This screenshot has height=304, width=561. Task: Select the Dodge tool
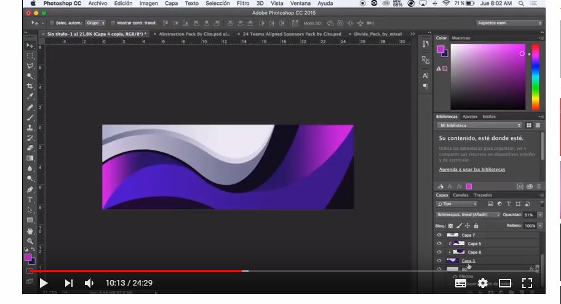[x=30, y=178]
